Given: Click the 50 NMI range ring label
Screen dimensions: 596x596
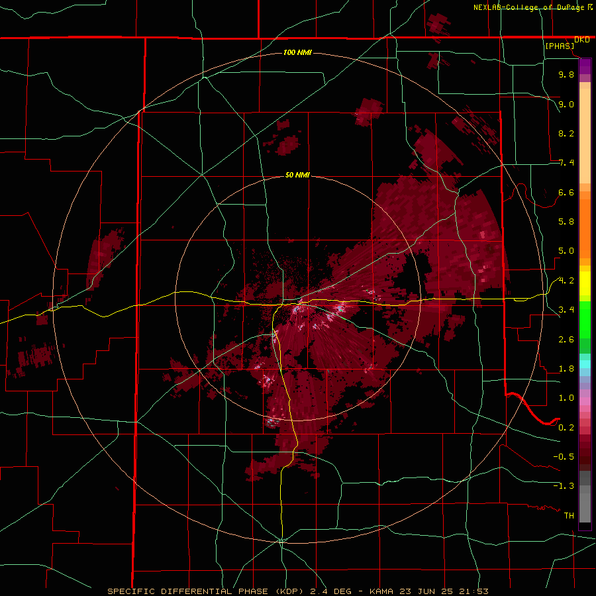Looking at the screenshot, I should (x=297, y=175).
